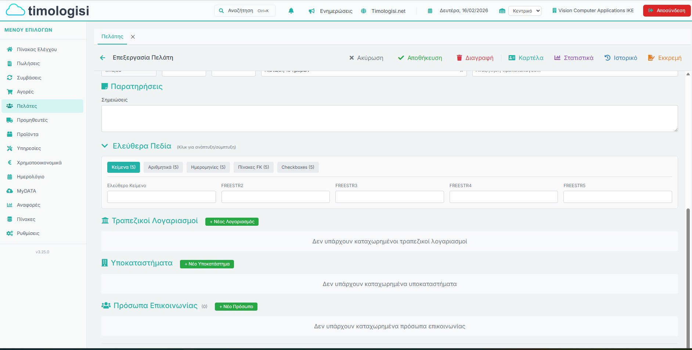Open MyDATA in the sidebar
692x350 pixels.
26,191
